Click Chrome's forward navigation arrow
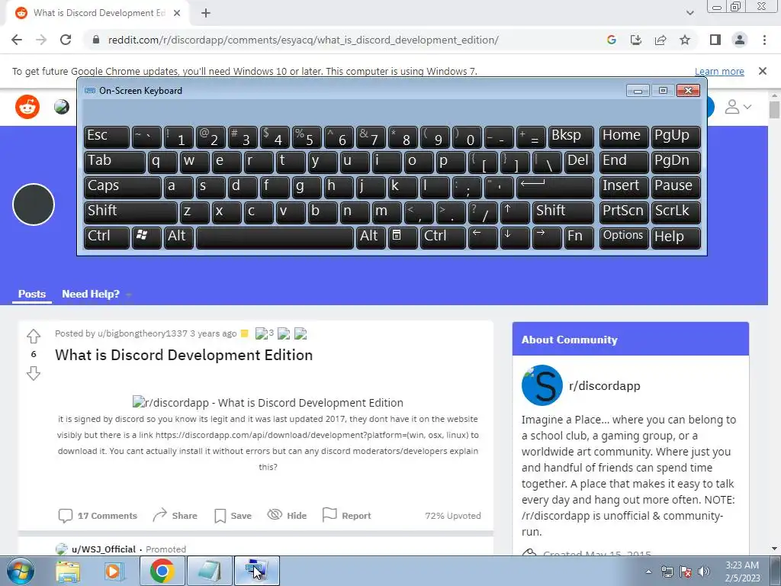Viewport: 781px width, 586px height. click(x=41, y=40)
